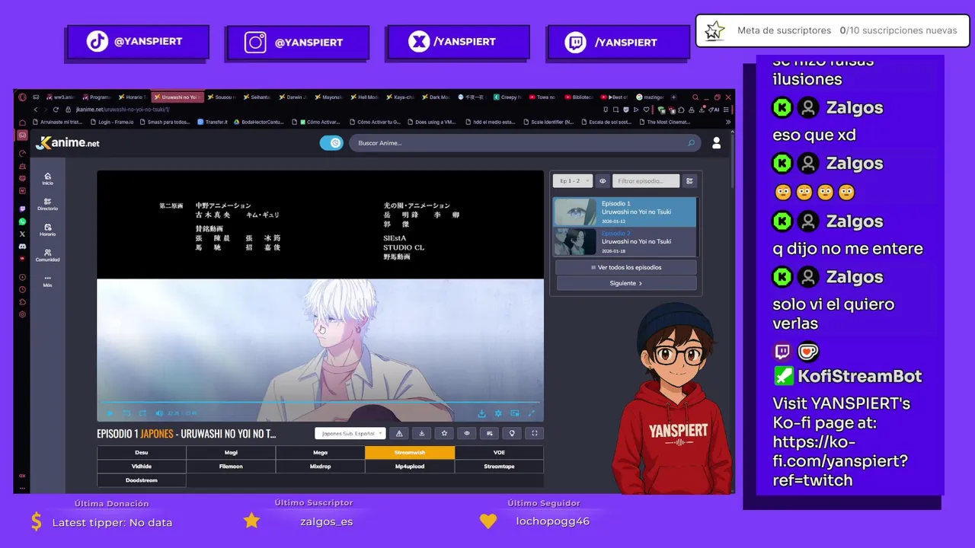
Task: Open the Inicio icon in JKAnime sidebar
Action: point(47,179)
